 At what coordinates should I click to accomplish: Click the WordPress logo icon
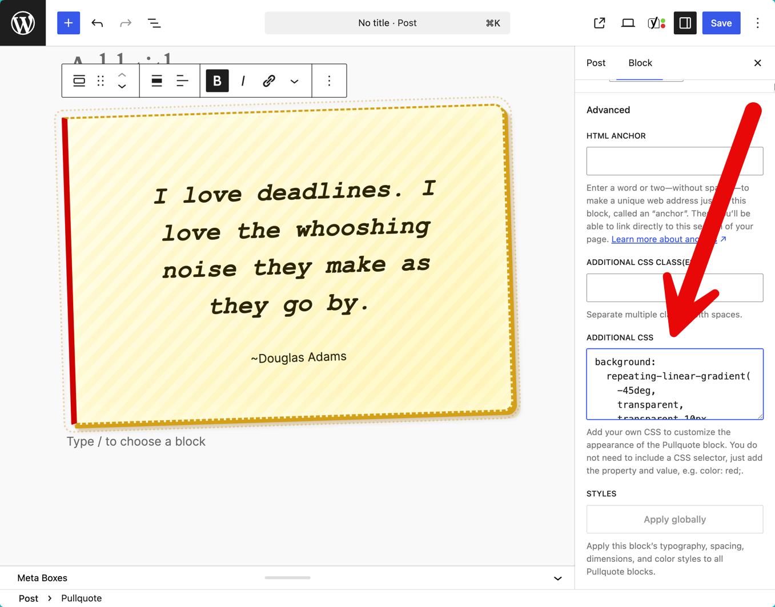point(23,23)
